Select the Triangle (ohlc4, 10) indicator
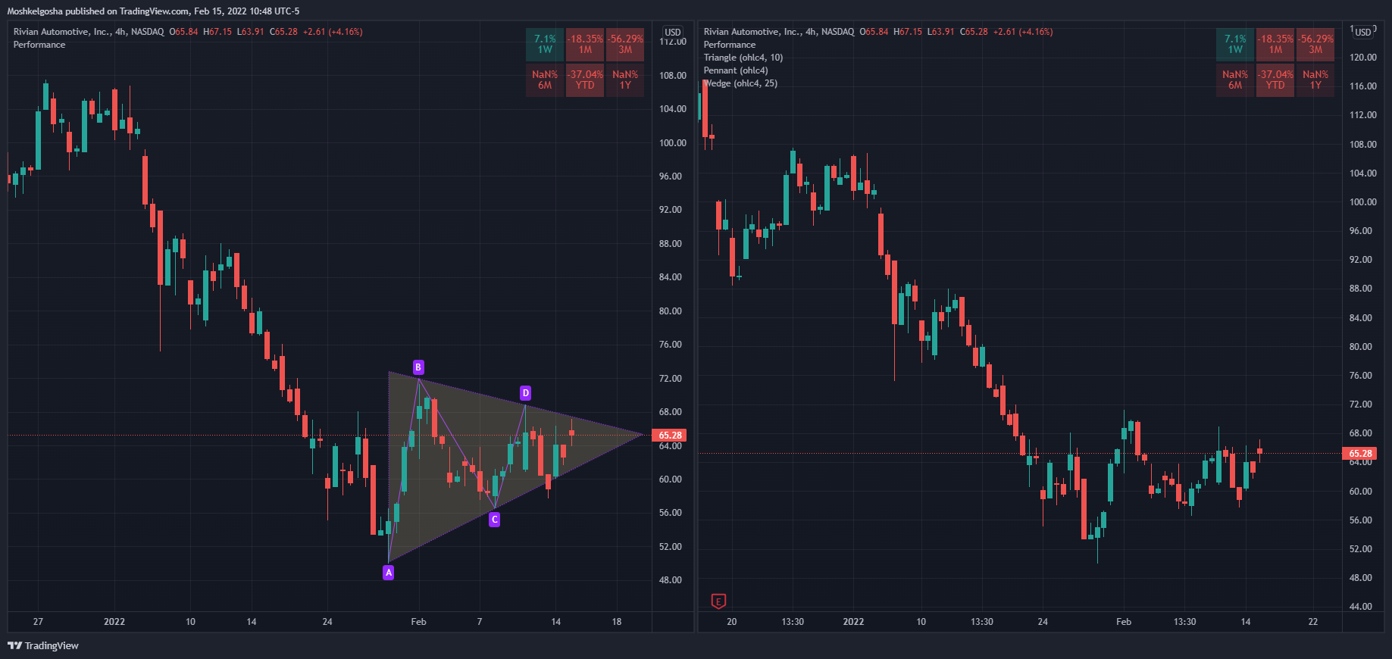The height and width of the screenshot is (659, 1392). 743,58
